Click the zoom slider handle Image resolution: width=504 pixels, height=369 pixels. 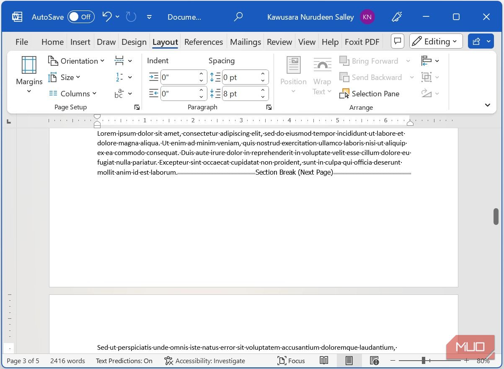coord(424,361)
